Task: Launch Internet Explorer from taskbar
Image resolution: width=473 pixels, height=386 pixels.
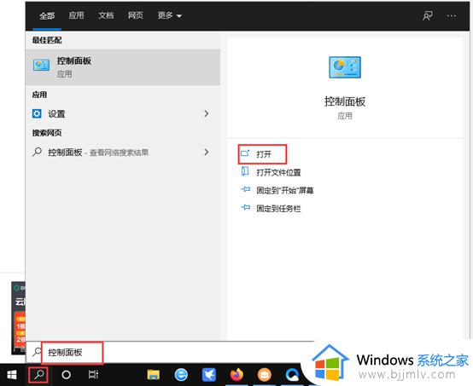Action: 181,375
